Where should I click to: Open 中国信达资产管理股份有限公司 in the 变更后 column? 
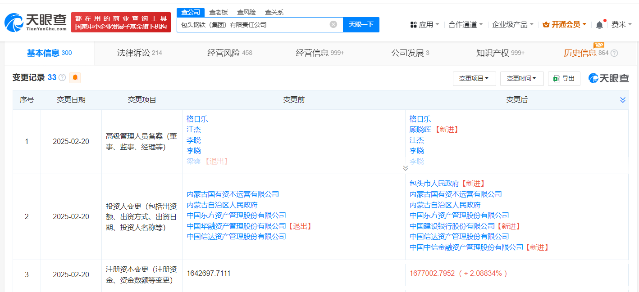[x=460, y=237]
